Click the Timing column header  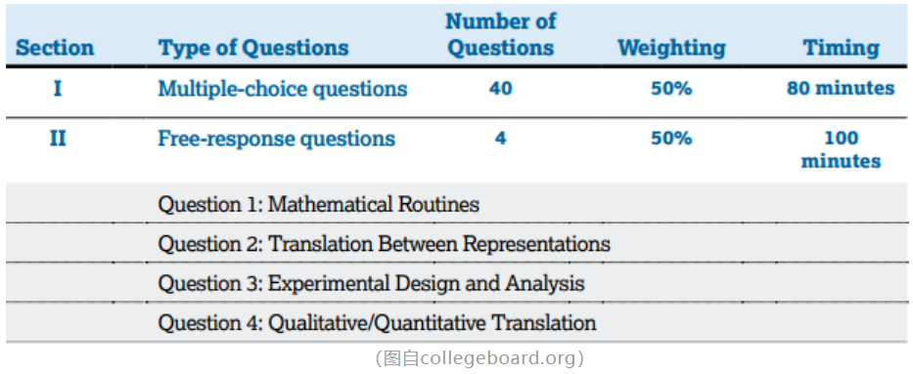(x=842, y=48)
